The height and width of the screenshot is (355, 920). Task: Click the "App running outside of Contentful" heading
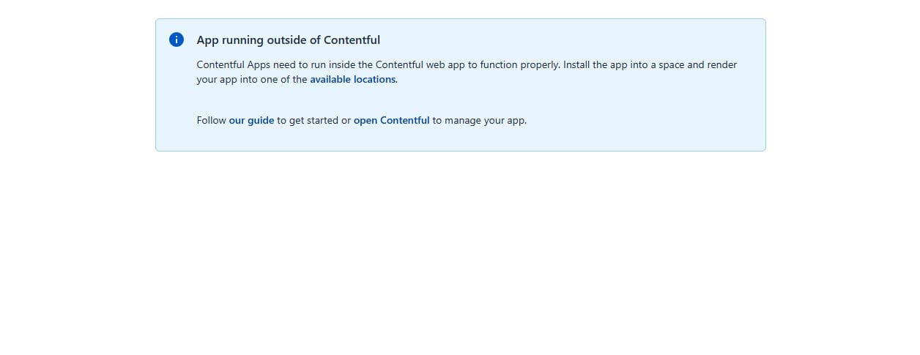pyautogui.click(x=289, y=40)
